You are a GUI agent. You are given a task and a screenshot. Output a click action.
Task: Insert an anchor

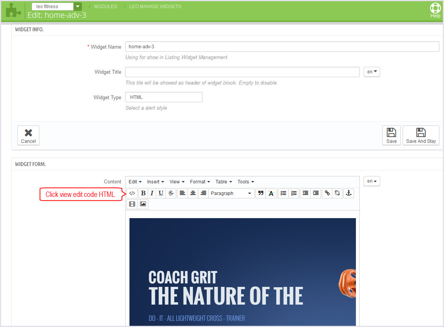pos(349,193)
